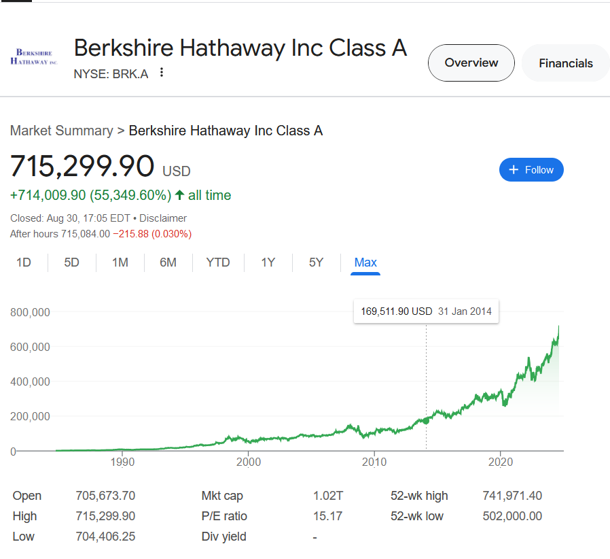This screenshot has width=610, height=559.
Task: Select the YTD chart range
Action: (218, 262)
